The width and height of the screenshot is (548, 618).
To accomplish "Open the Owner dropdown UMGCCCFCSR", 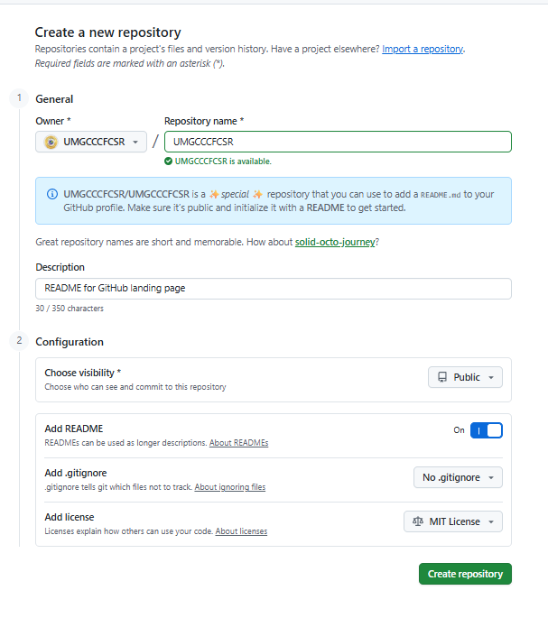I will click(x=91, y=142).
